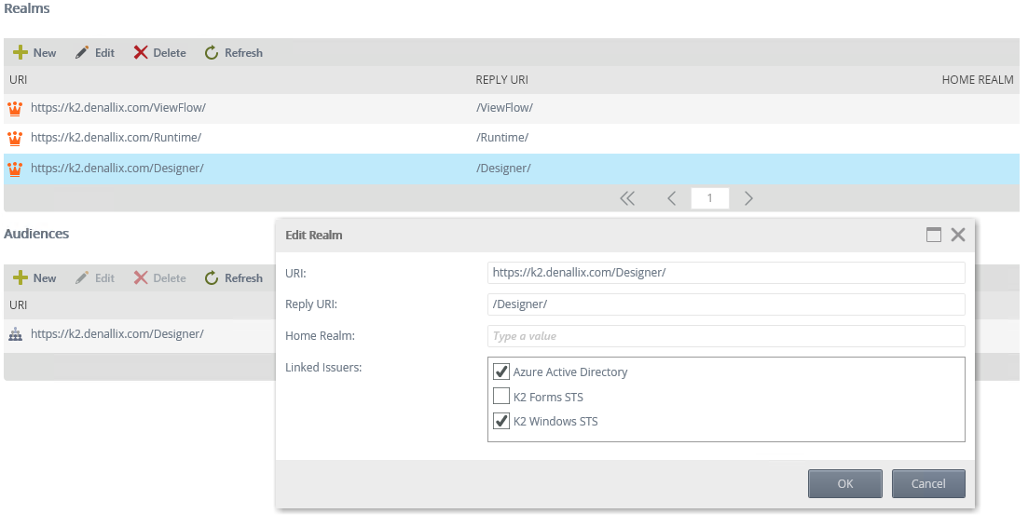Image resolution: width=1028 pixels, height=527 pixels.
Task: Uncheck Azure Active Directory issuer
Action: (501, 372)
